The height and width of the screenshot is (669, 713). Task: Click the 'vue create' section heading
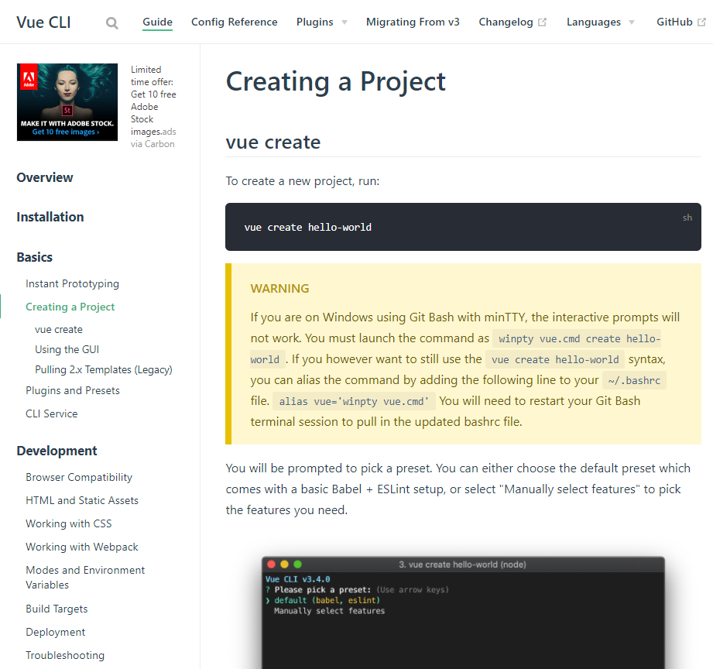[x=273, y=142]
